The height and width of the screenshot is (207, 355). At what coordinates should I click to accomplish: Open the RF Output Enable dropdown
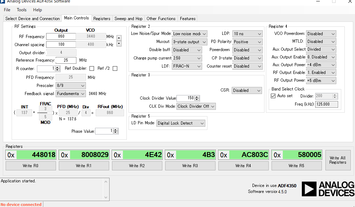point(321,73)
